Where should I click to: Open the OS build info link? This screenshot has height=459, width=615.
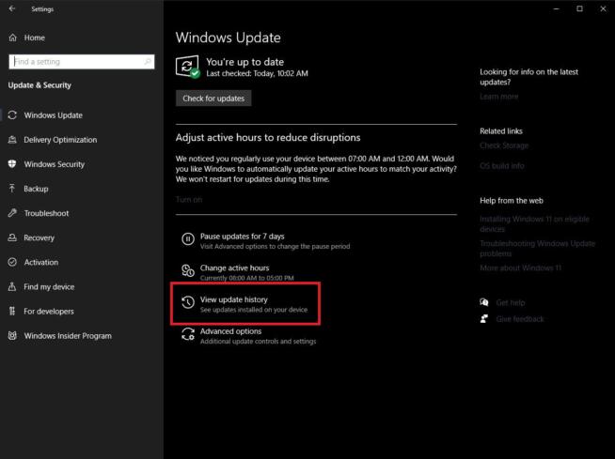[x=501, y=165]
